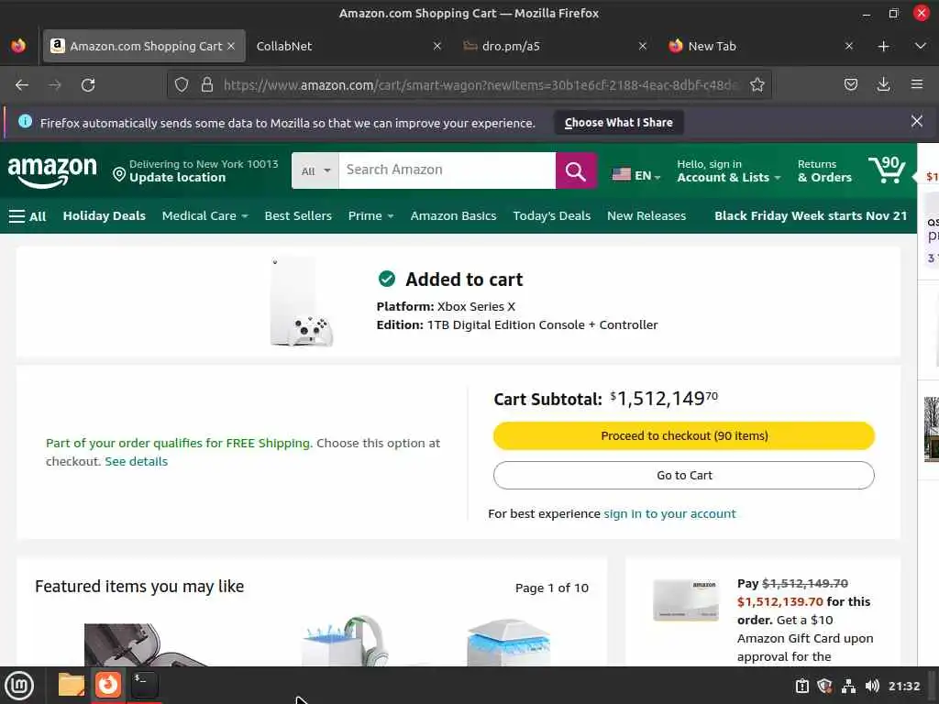Click the Firefox forward arrow
Viewport: 939px width, 704px height.
(55, 85)
